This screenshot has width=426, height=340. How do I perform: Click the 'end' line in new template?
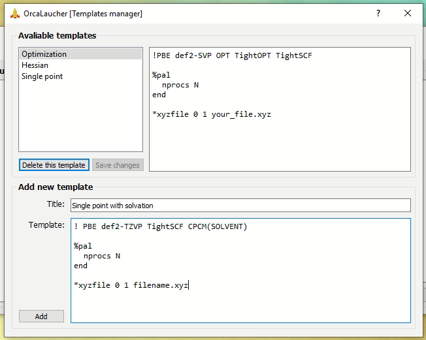[80, 266]
